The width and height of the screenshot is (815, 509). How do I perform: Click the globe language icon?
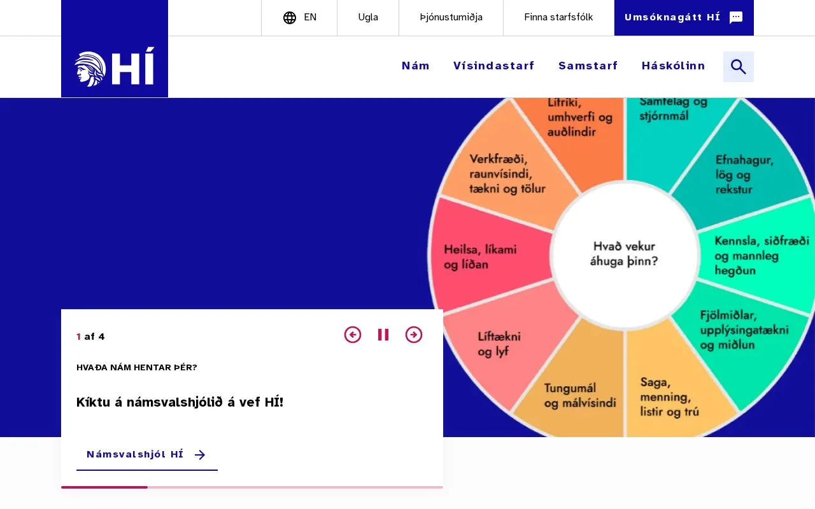[x=290, y=18]
